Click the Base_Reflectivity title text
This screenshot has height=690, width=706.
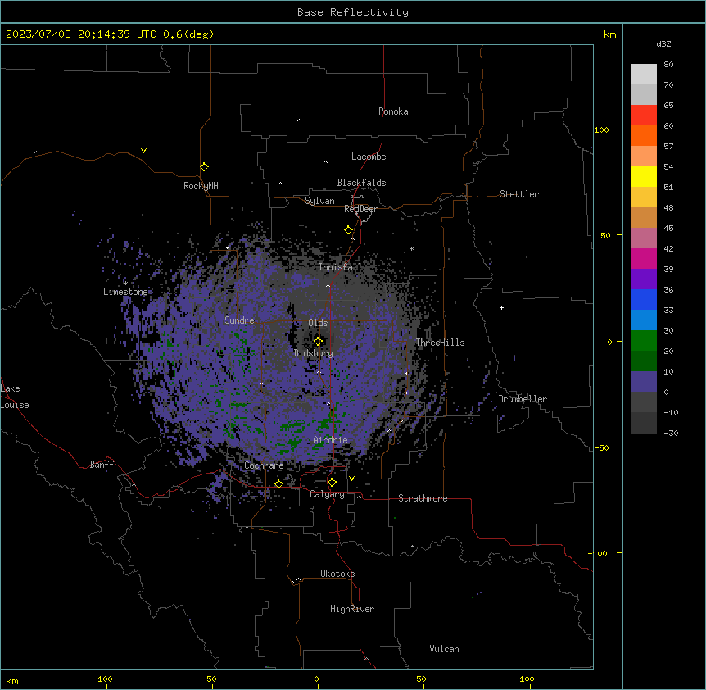click(353, 12)
